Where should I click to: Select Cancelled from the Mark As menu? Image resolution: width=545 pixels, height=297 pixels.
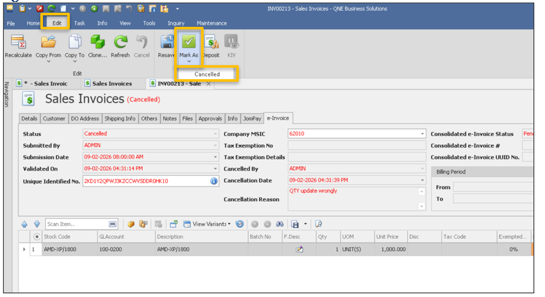207,74
